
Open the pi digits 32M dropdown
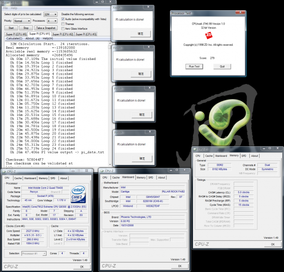[x=50, y=14]
